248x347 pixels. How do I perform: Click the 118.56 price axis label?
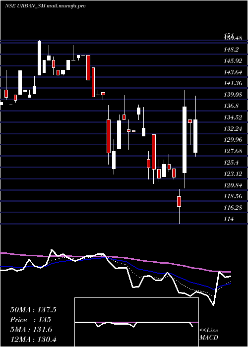coord(233,196)
